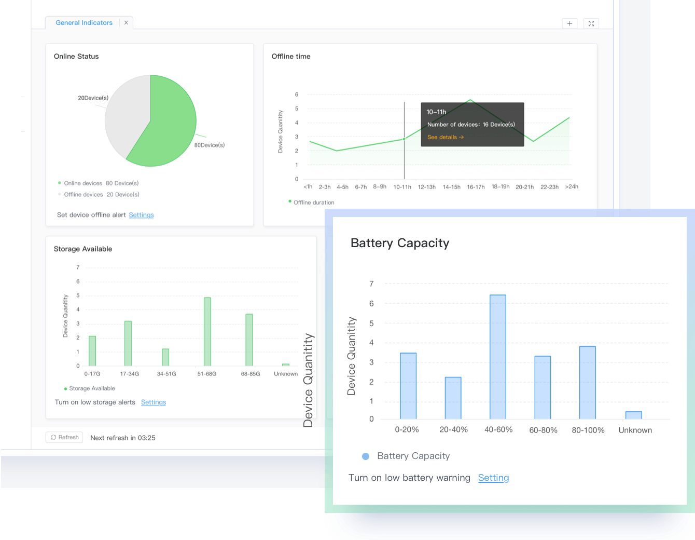
Task: Click the circular refresh arrows icon
Action: coord(55,437)
